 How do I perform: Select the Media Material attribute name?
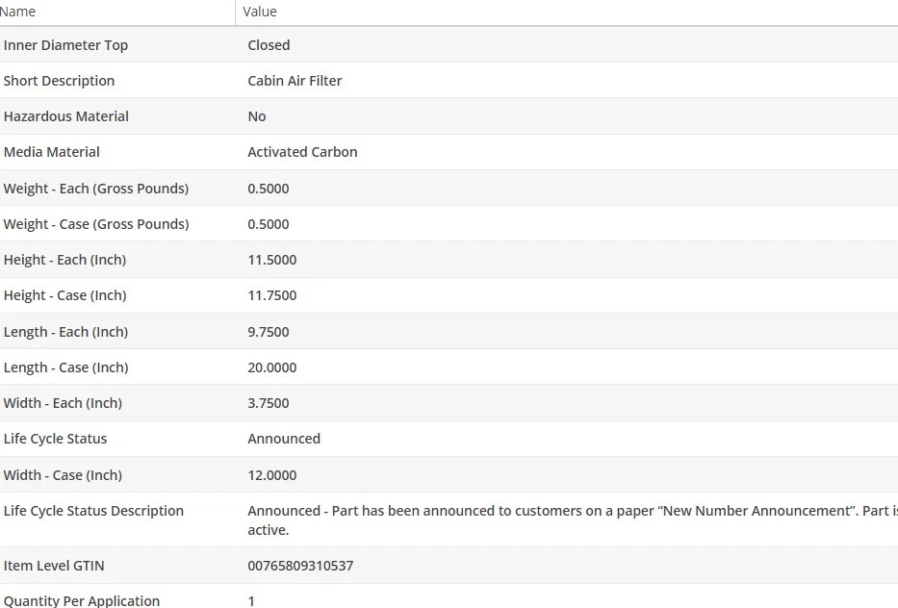(x=52, y=152)
